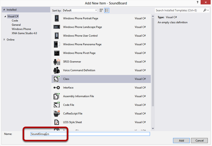Choose the Code File icon

(57, 105)
